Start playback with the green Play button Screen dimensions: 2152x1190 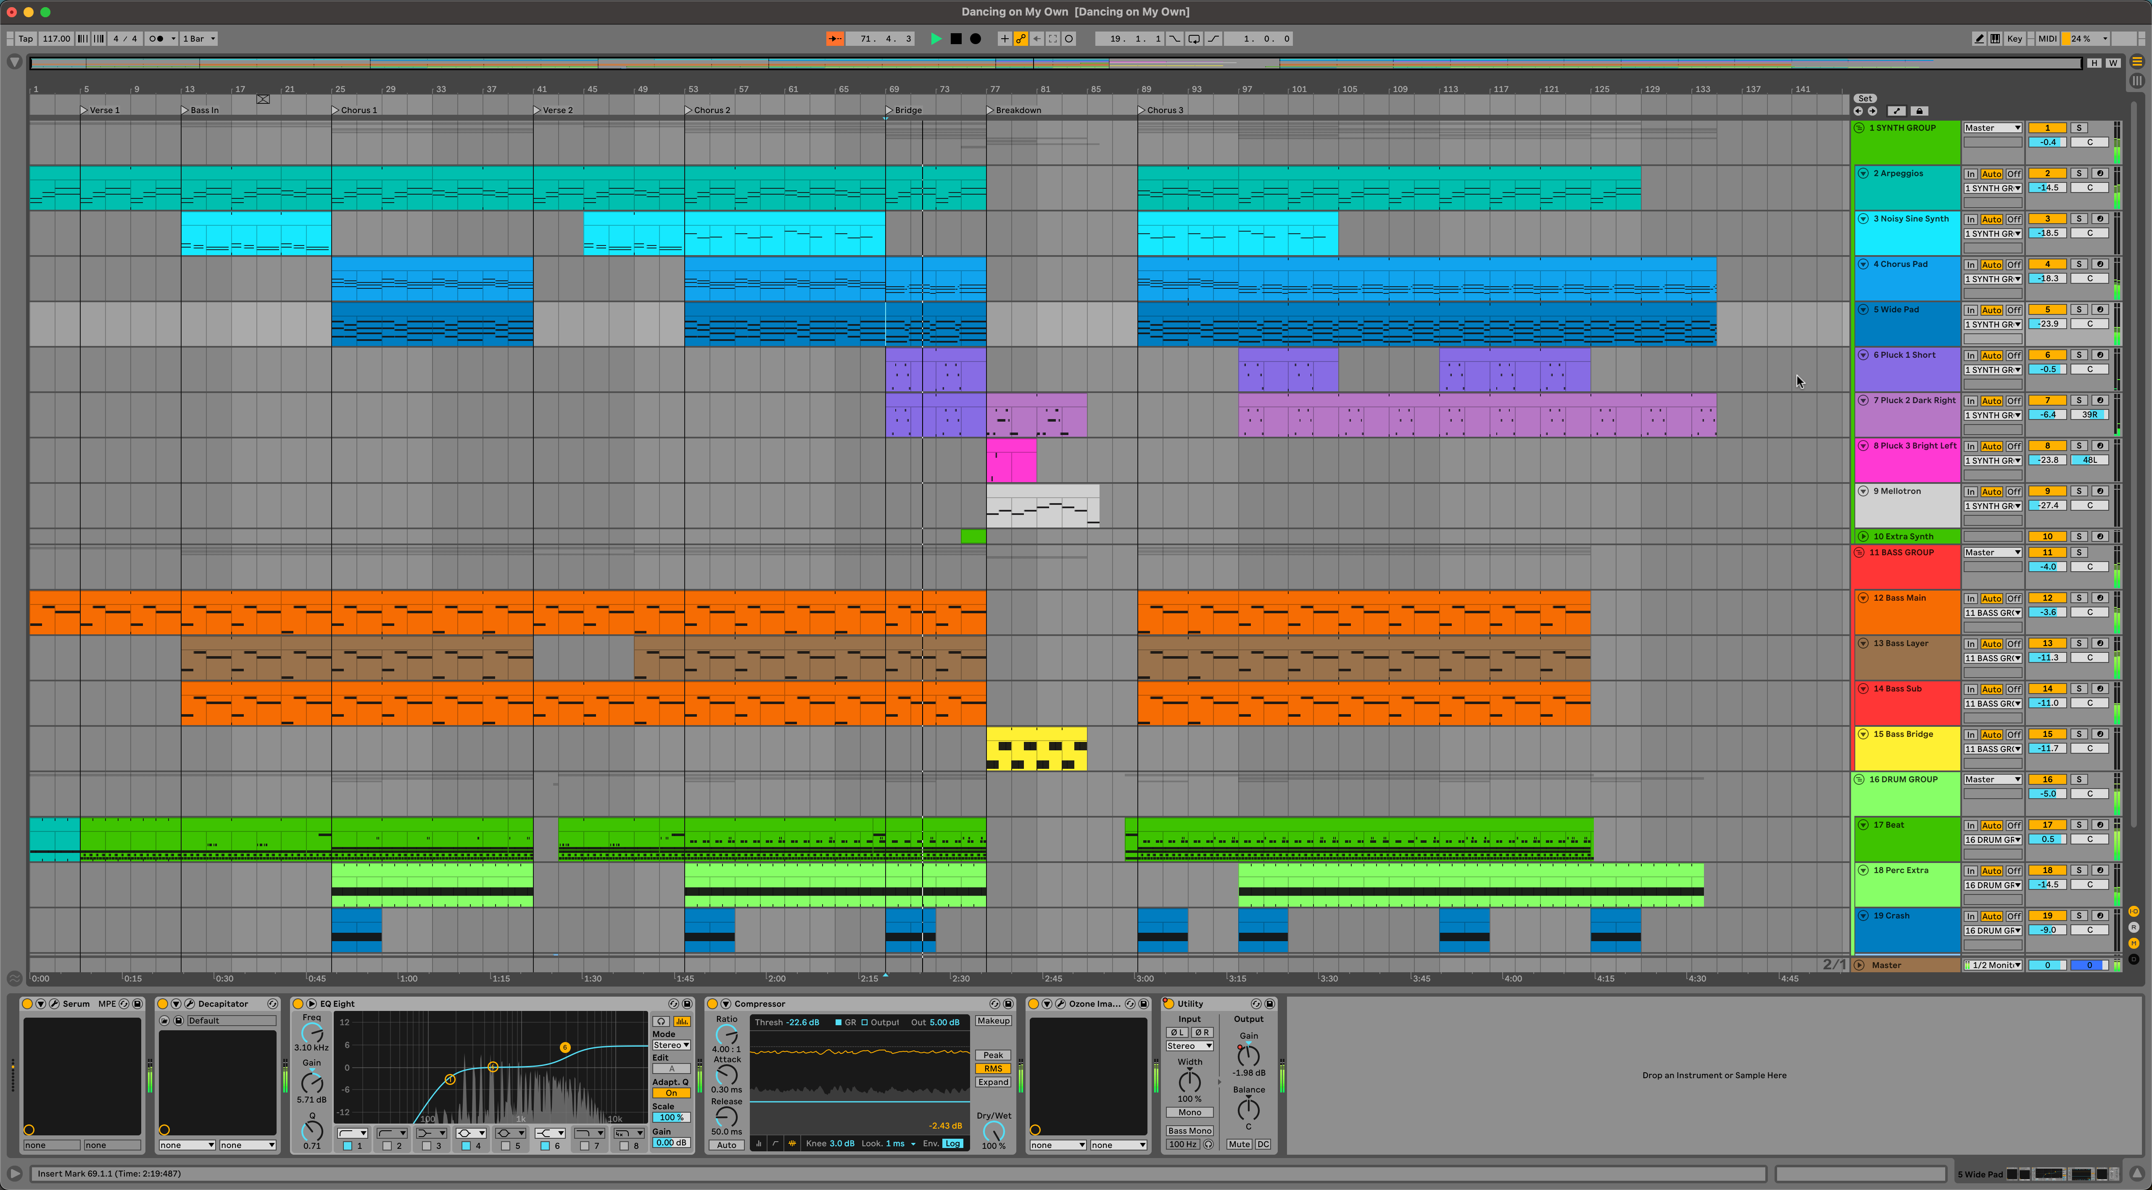point(936,38)
